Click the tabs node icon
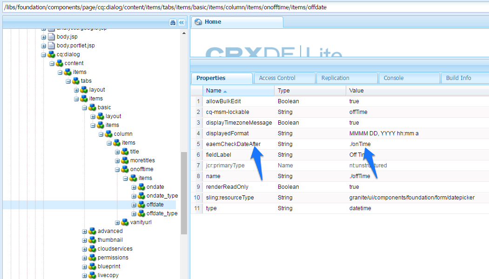 76,81
